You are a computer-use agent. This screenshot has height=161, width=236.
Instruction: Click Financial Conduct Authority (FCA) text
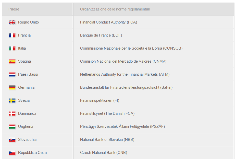[x=108, y=22]
